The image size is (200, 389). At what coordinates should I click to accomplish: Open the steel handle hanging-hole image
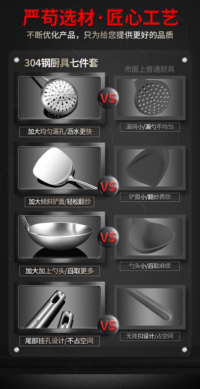(x=59, y=307)
